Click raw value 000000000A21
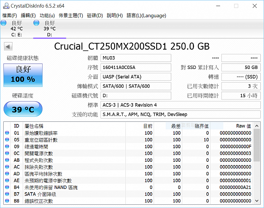 tap(235, 187)
